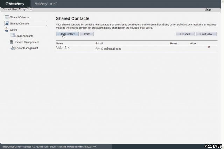The image size is (224, 149).
Task: Open the Help link
Action: coord(208,9)
